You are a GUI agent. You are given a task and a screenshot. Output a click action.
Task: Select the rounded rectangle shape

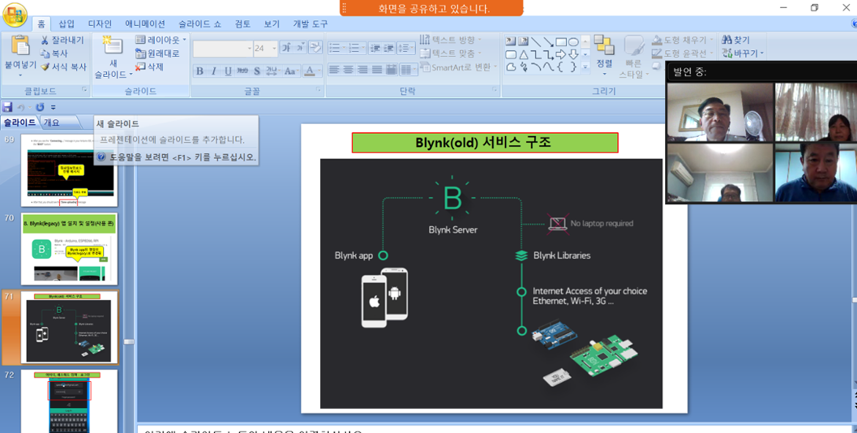pos(511,54)
